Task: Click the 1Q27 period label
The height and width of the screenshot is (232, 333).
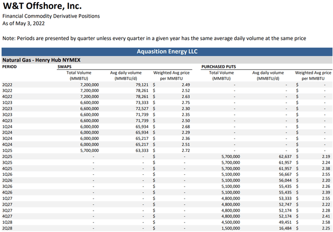Action: tap(7, 198)
